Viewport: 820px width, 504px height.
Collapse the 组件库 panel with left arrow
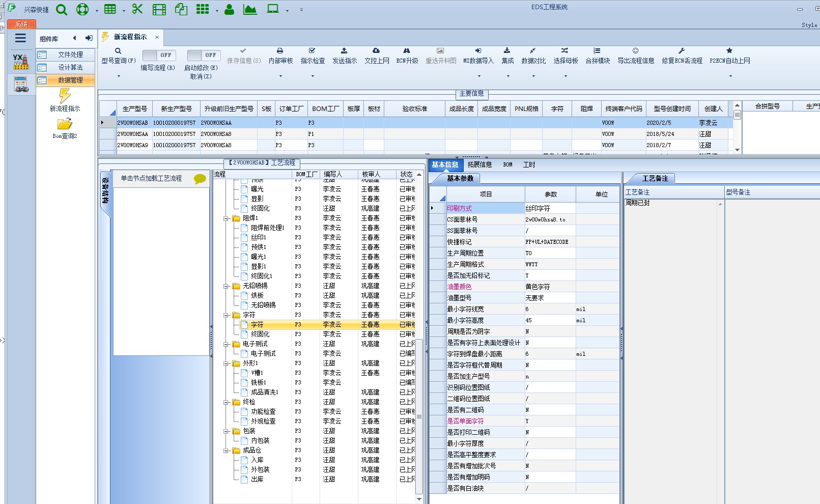pos(75,38)
